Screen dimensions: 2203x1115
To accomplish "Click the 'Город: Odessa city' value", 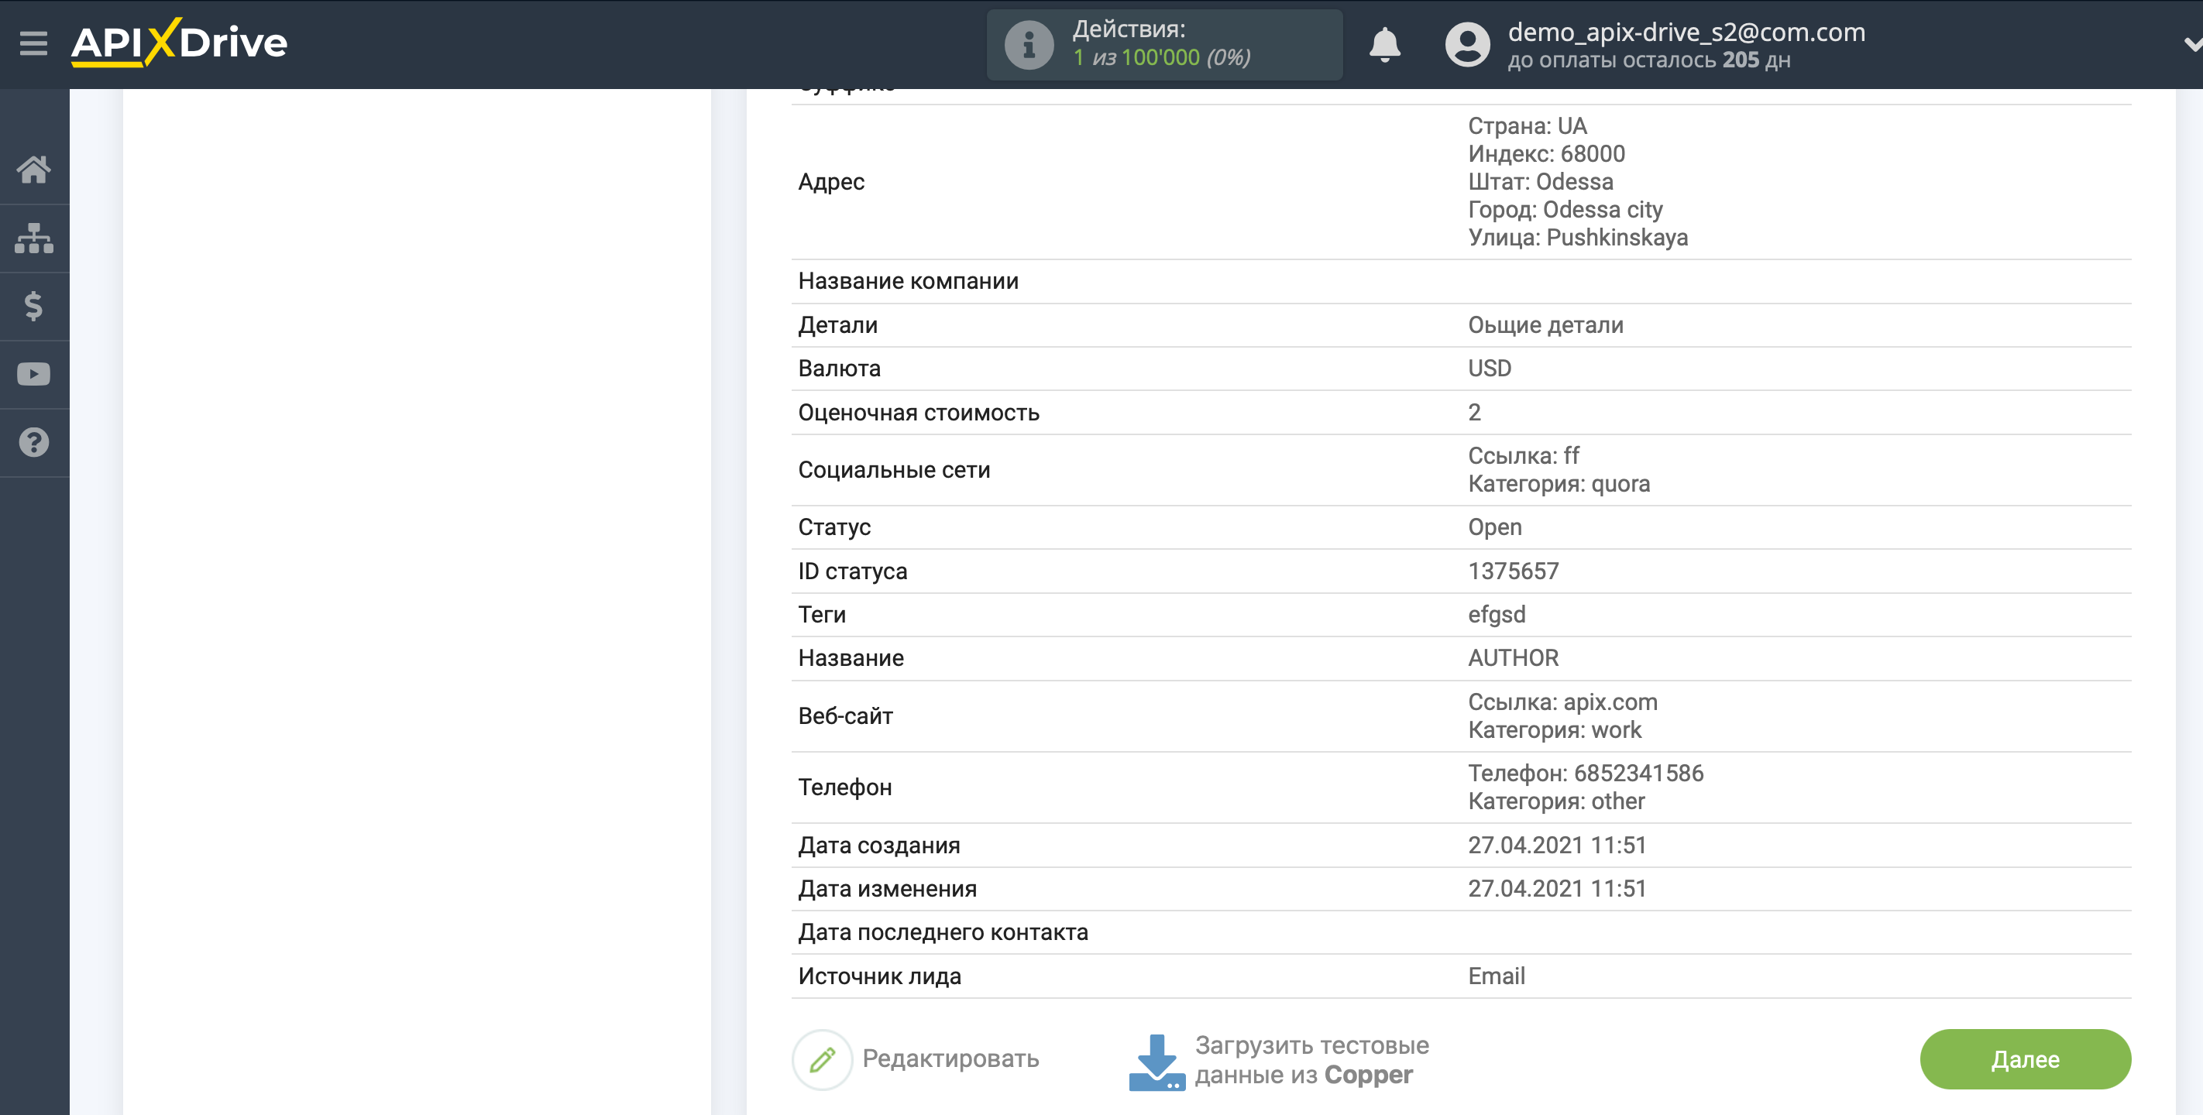I will tap(1565, 210).
